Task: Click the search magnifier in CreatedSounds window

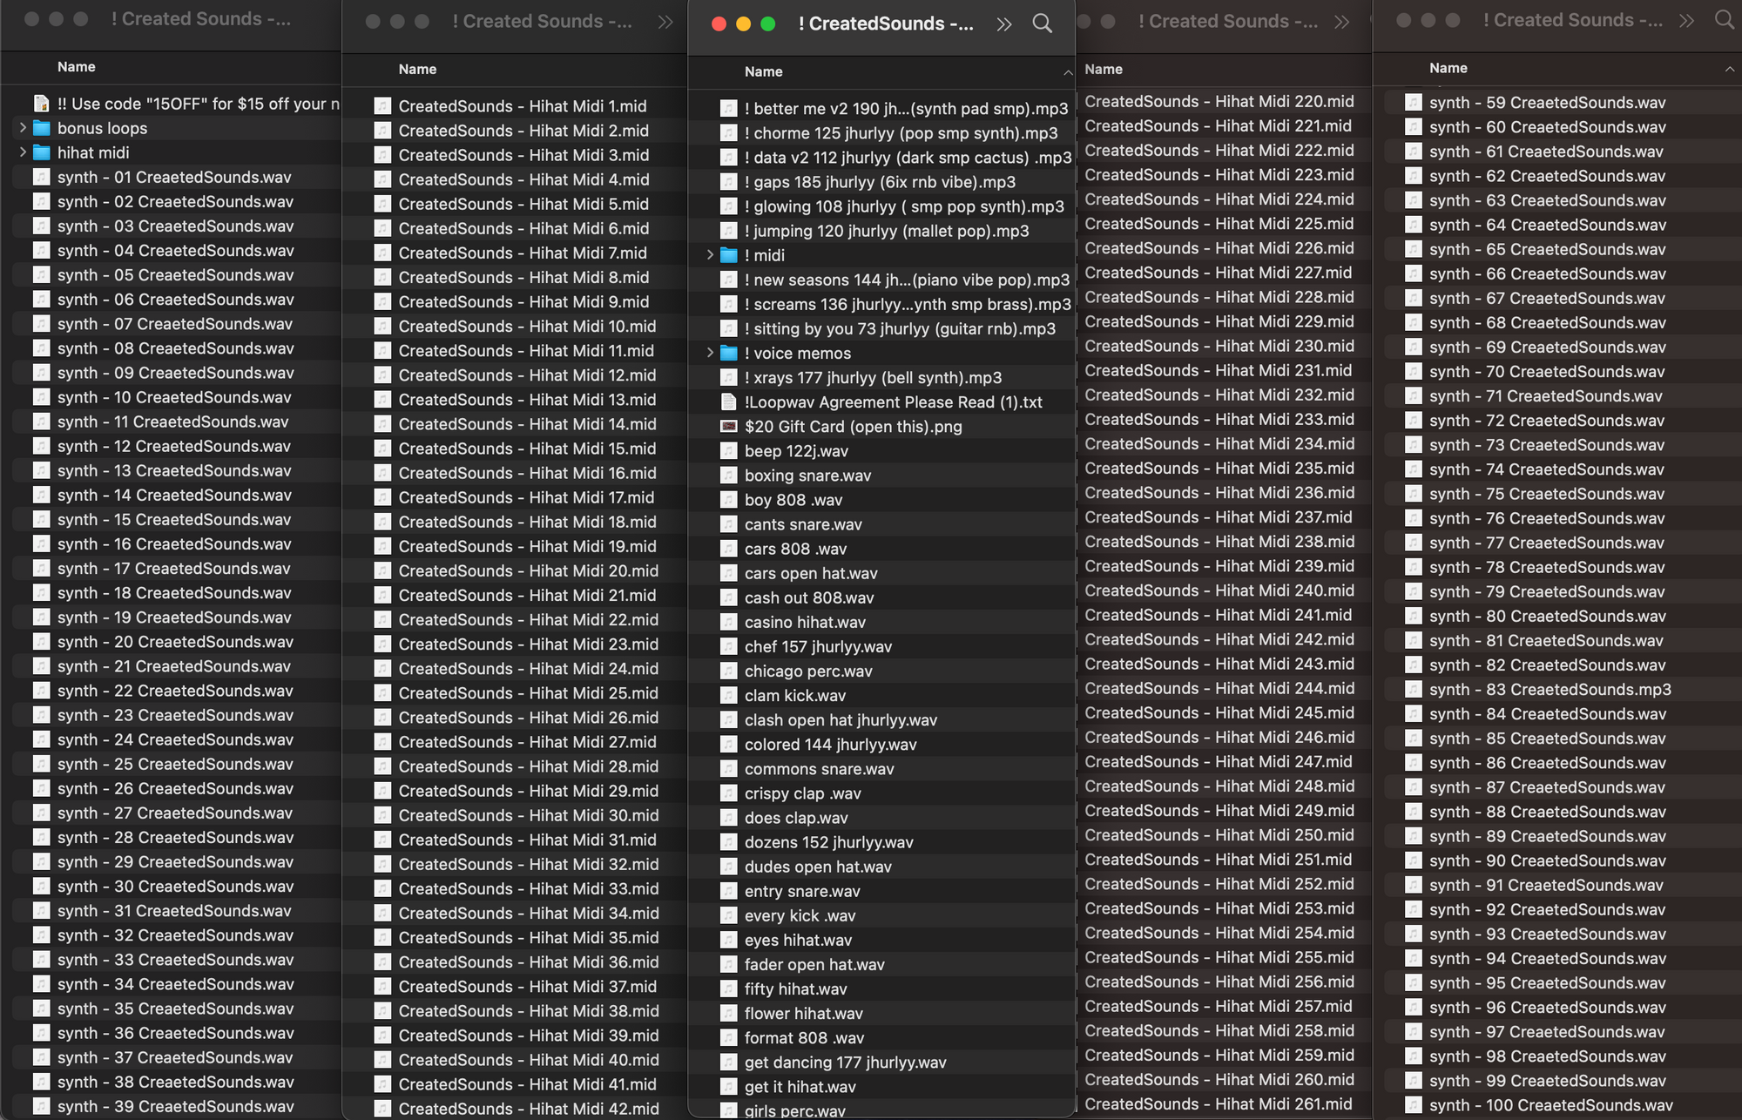Action: pyautogui.click(x=1042, y=24)
